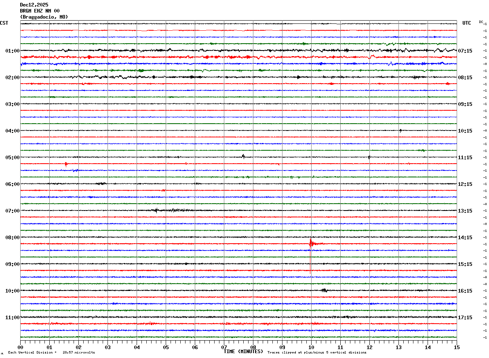
Task: Click the large red seismic spike near minute 10
Action: [310, 243]
